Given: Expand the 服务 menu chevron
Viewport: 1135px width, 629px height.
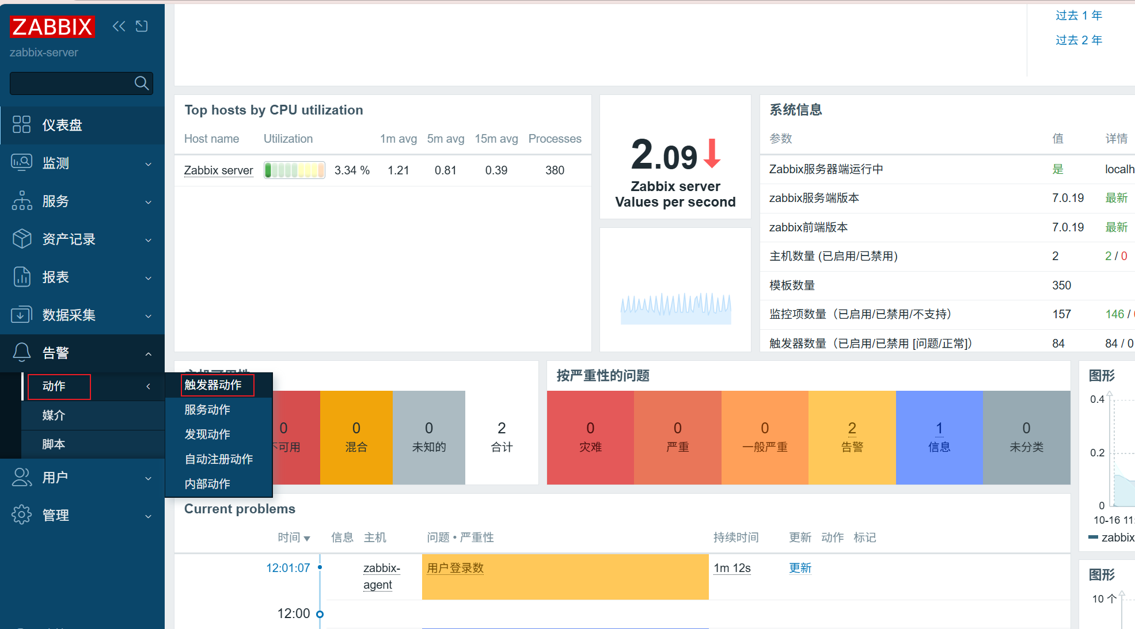Looking at the screenshot, I should (148, 202).
